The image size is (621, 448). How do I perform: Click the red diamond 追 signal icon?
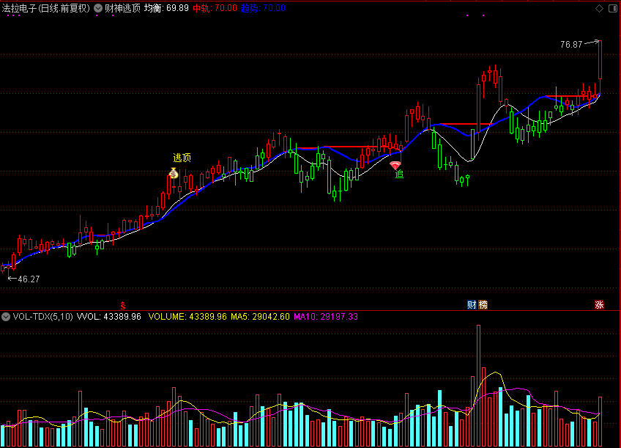point(395,165)
